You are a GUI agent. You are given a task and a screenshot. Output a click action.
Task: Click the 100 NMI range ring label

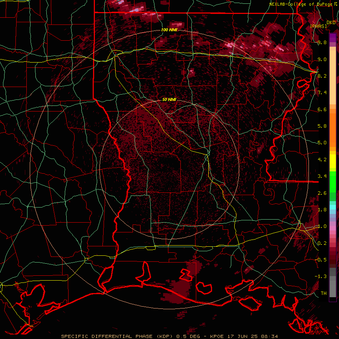(x=169, y=30)
